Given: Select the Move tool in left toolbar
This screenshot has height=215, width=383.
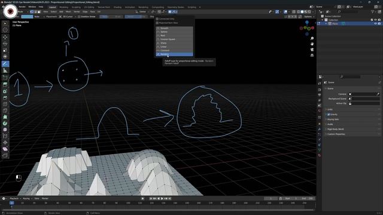Looking at the screenshot, I should [x=5, y=37].
